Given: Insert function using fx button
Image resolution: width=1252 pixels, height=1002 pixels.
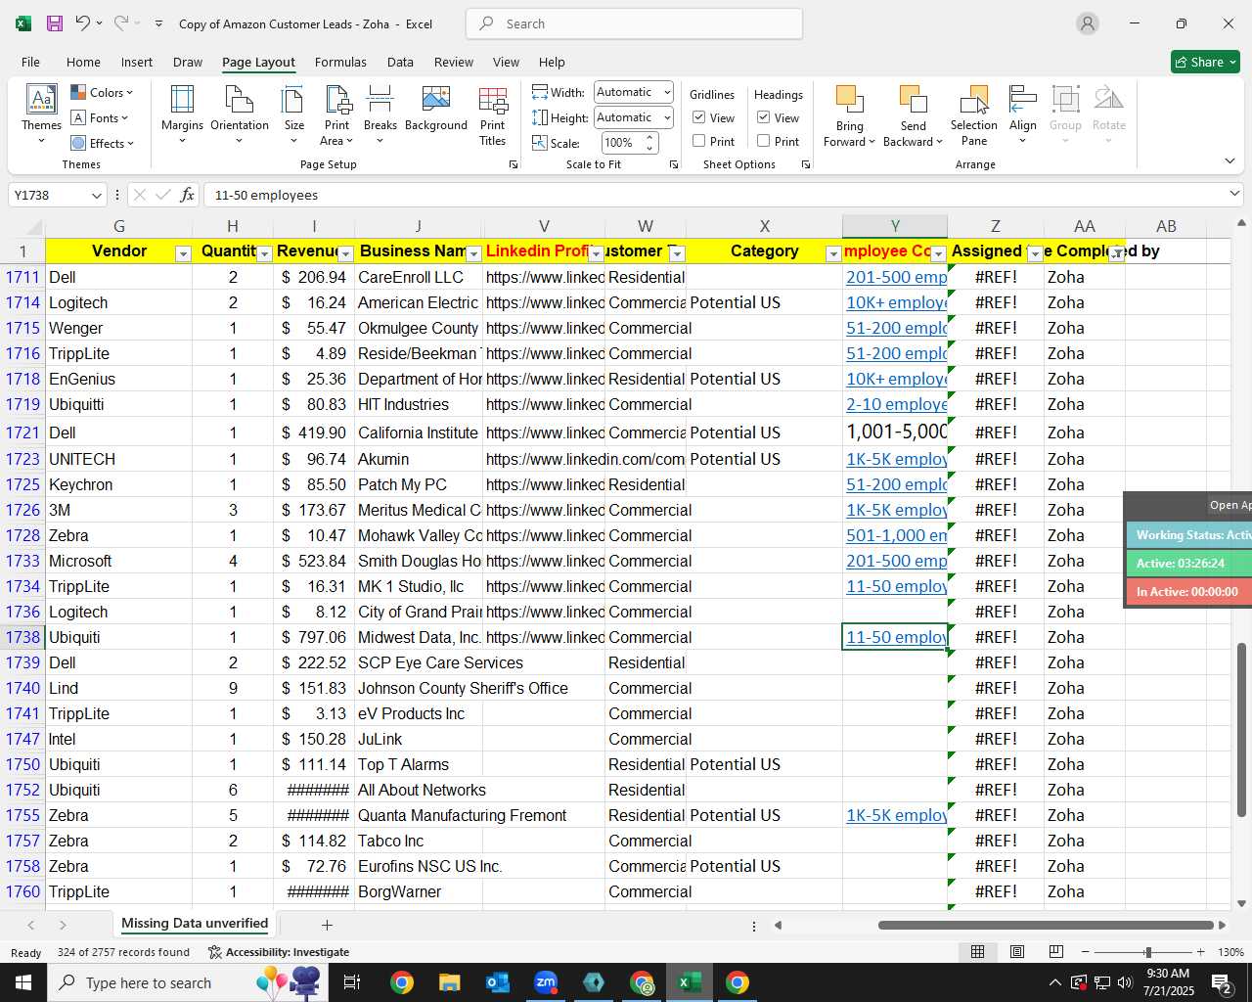Looking at the screenshot, I should tap(187, 195).
